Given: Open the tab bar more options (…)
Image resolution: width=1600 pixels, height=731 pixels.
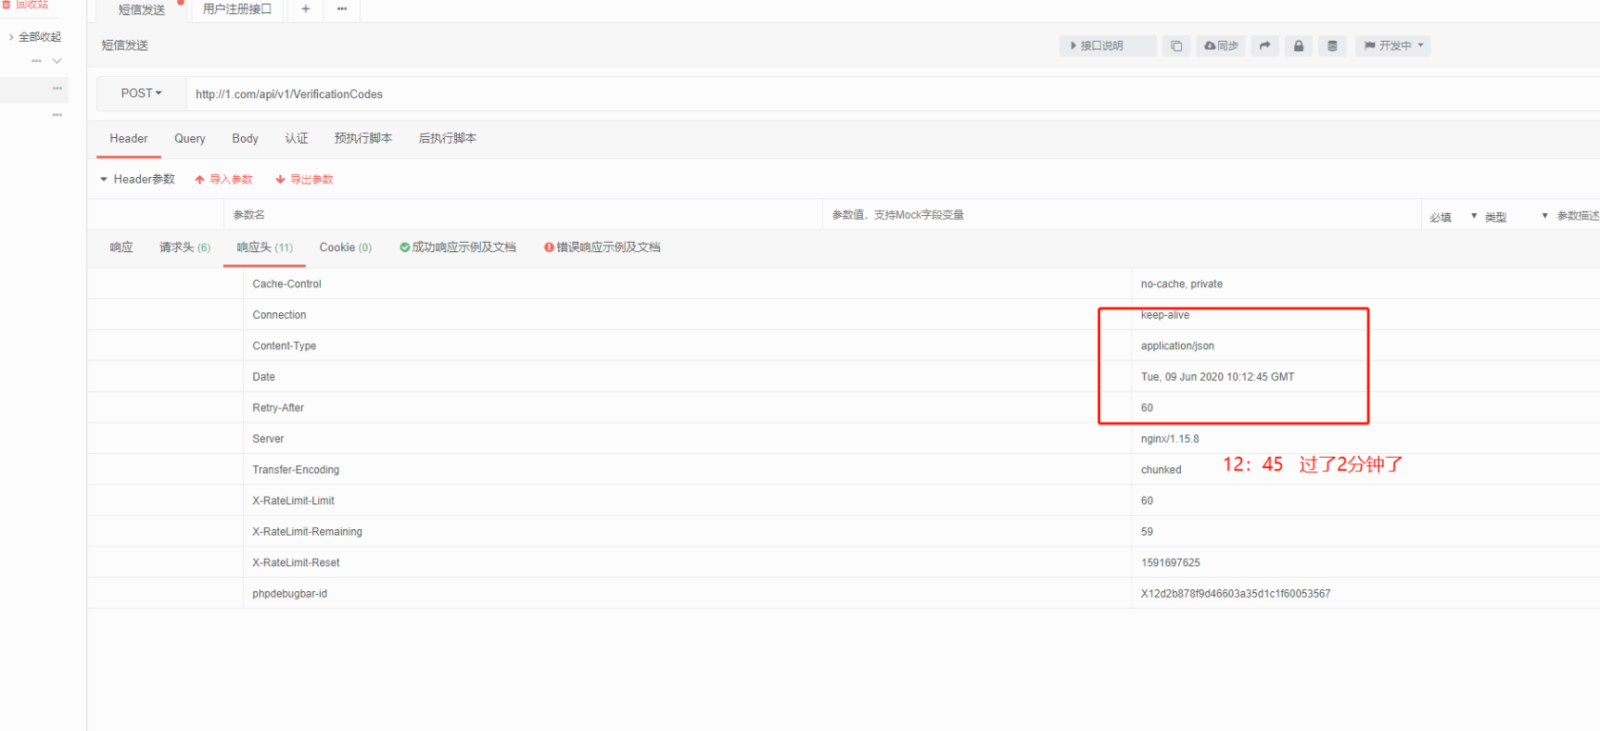Looking at the screenshot, I should [342, 9].
